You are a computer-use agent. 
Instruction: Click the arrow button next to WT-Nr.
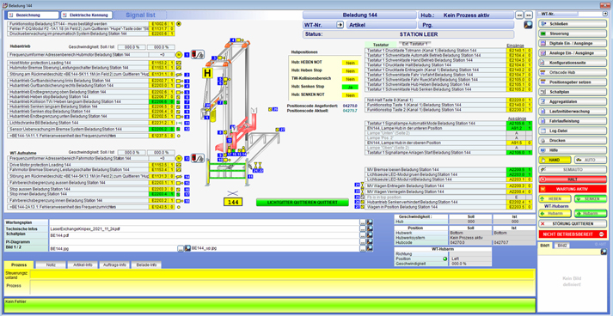coord(340,25)
